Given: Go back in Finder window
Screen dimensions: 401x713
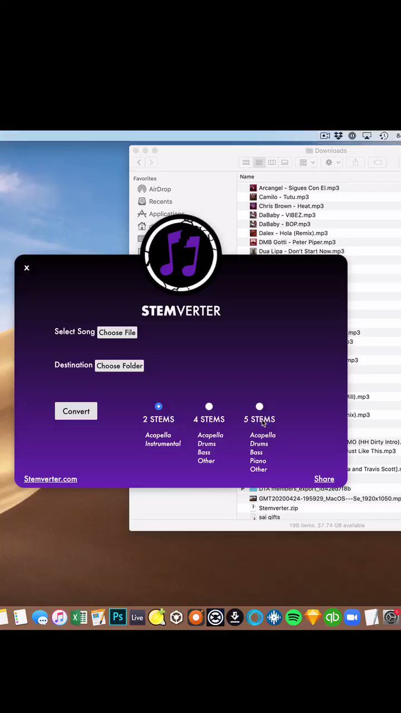Looking at the screenshot, I should [140, 162].
